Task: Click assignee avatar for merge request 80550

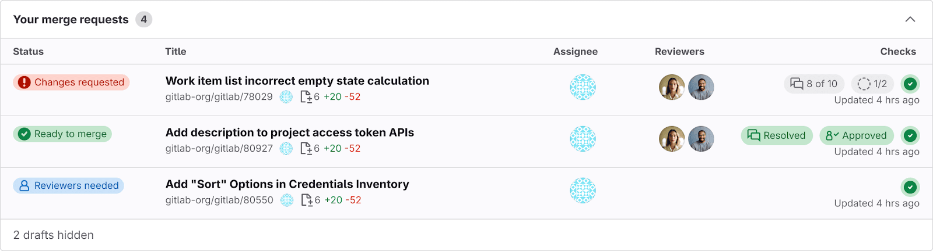Action: [583, 191]
